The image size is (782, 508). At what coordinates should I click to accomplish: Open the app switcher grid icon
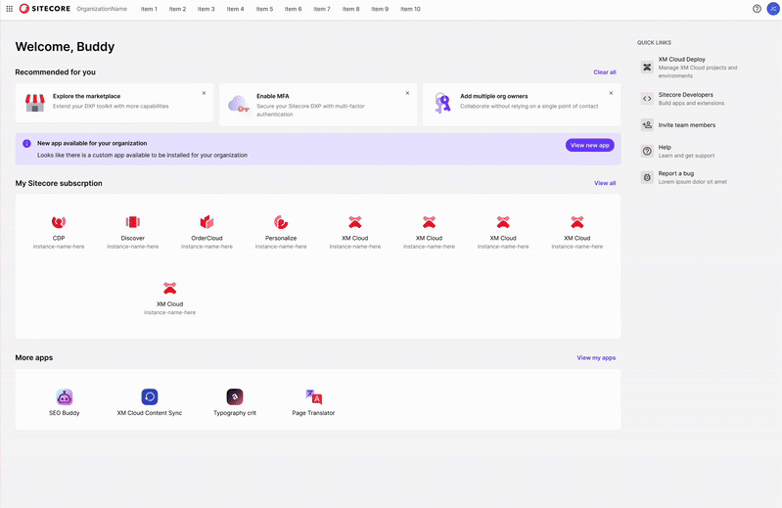[x=10, y=9]
